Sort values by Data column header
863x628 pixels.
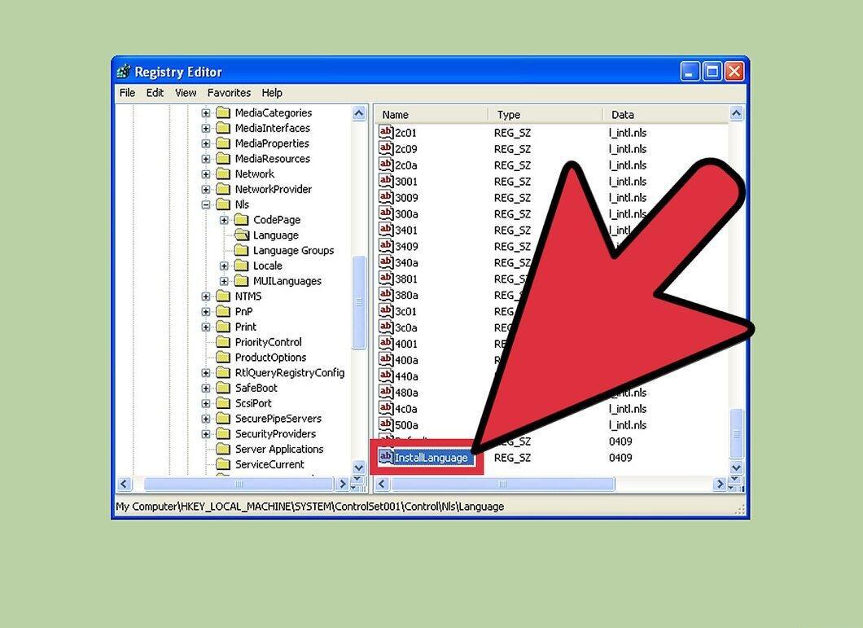(665, 115)
